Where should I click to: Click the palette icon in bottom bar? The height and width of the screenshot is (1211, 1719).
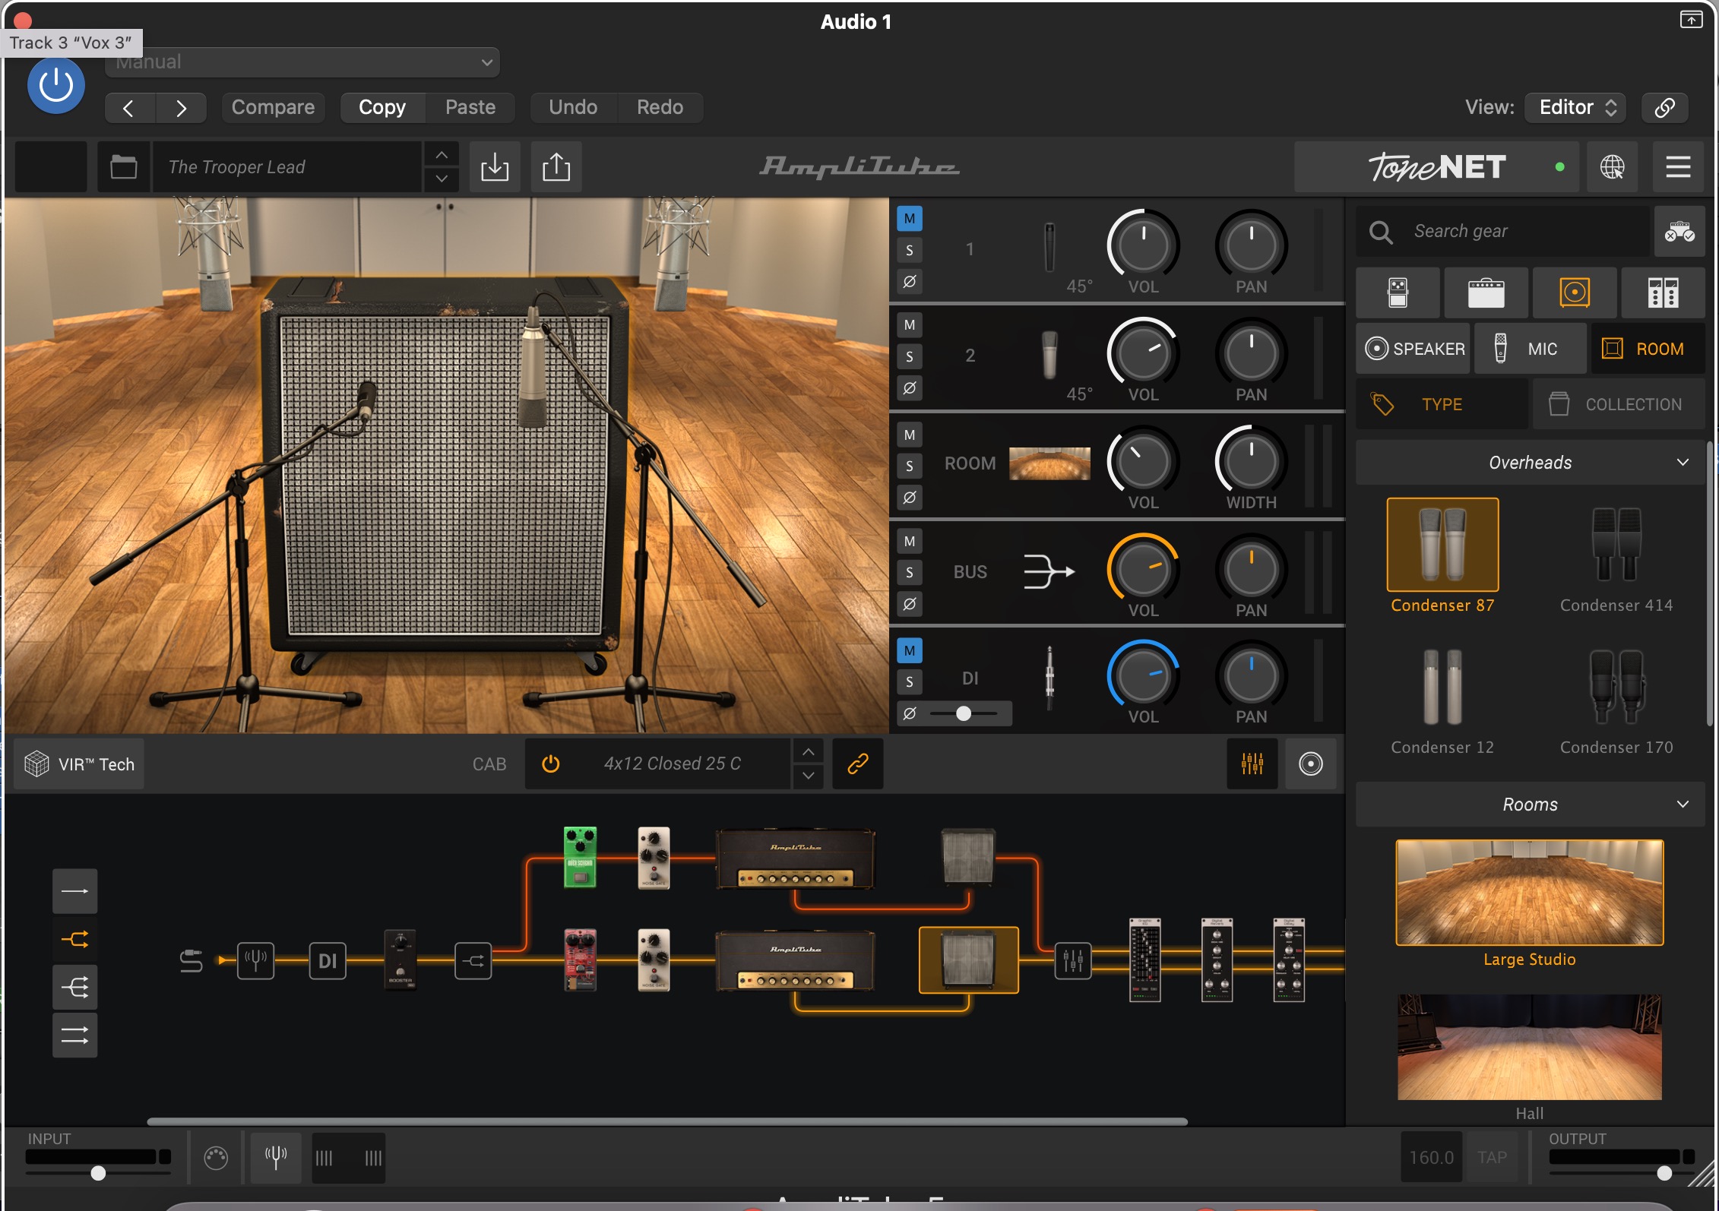(216, 1158)
